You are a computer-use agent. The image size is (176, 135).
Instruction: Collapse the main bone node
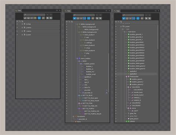tap(125, 32)
